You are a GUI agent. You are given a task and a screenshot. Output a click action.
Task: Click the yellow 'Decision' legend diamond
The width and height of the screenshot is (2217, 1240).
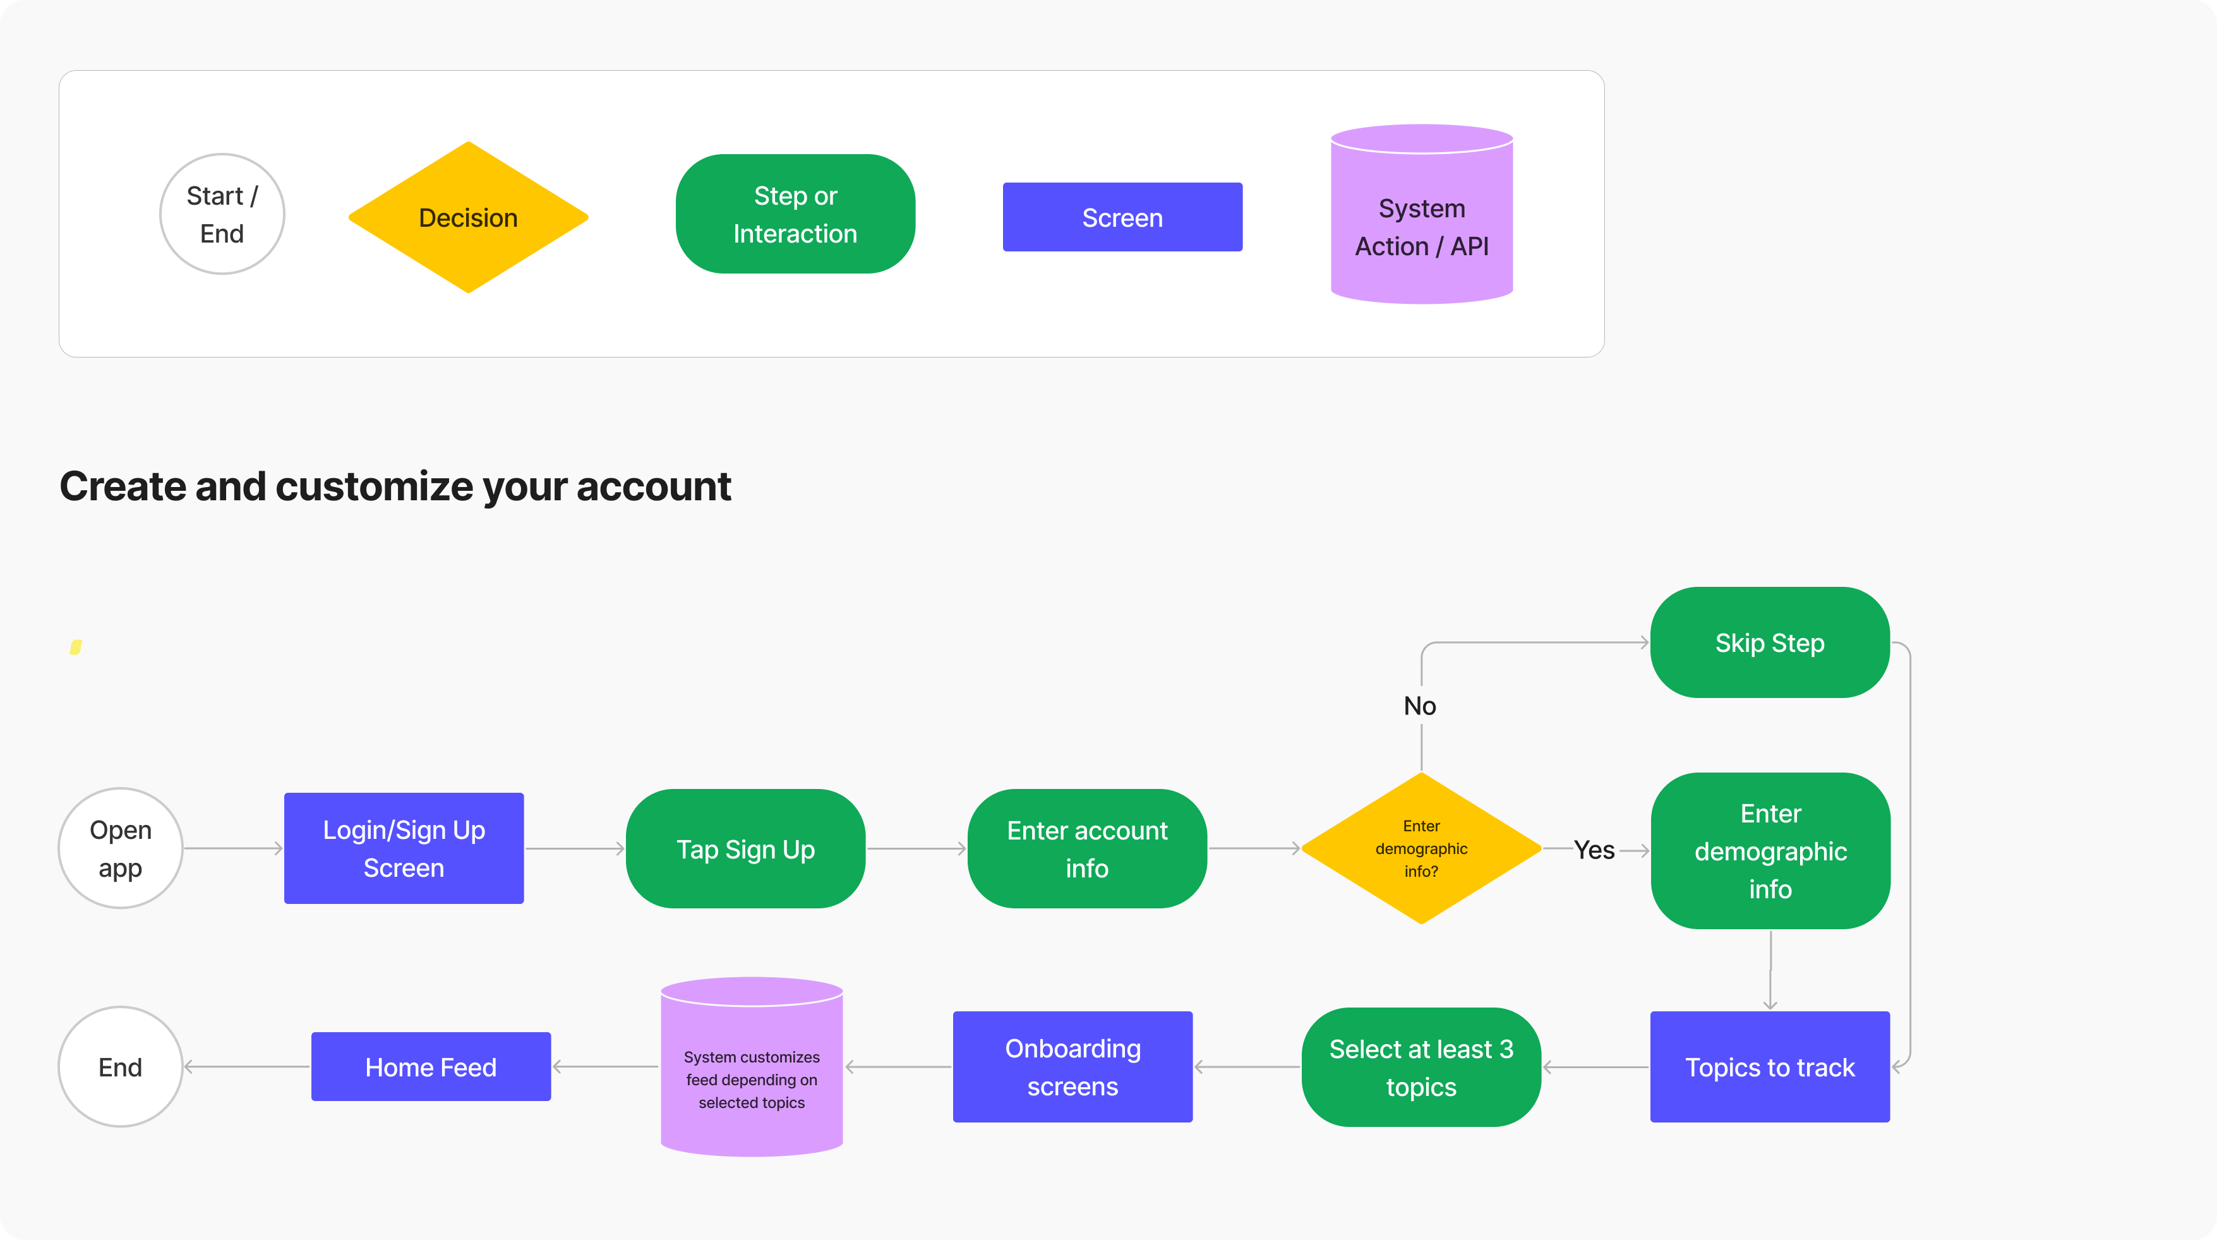click(x=468, y=217)
